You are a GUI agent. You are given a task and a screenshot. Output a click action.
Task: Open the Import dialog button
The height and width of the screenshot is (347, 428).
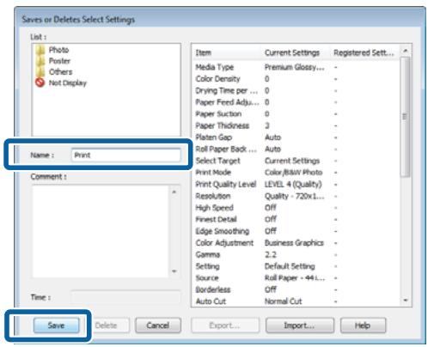coord(299,326)
